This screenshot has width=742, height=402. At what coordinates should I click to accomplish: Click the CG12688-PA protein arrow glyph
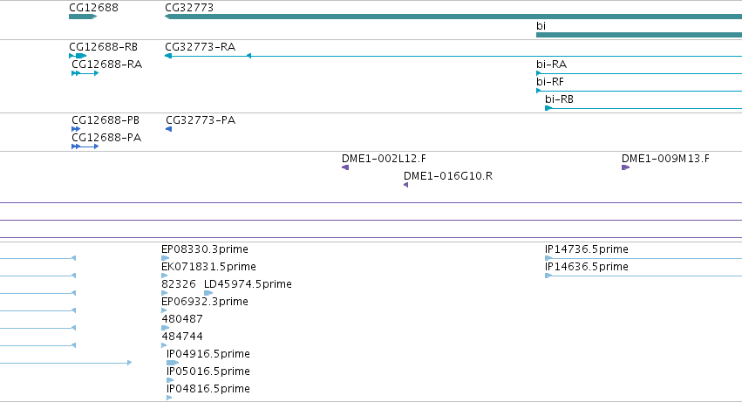(85, 146)
